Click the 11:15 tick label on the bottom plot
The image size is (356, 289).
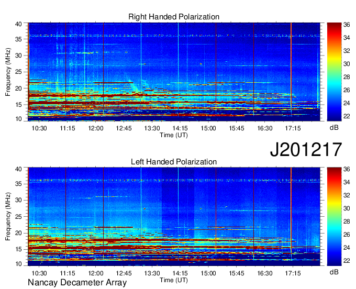point(67,273)
